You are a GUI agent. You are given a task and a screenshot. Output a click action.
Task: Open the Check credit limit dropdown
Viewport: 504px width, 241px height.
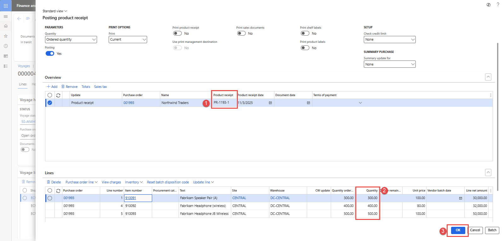389,40
